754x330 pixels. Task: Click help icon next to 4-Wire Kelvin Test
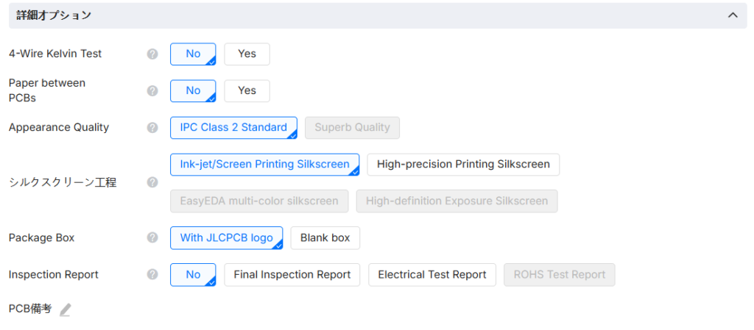(x=152, y=54)
